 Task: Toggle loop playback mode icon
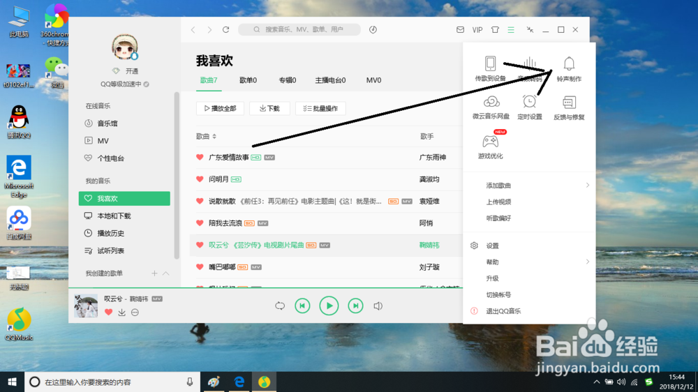(280, 306)
